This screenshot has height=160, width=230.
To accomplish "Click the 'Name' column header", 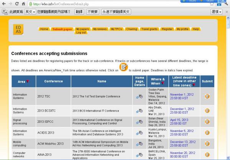I will [x=102, y=81].
